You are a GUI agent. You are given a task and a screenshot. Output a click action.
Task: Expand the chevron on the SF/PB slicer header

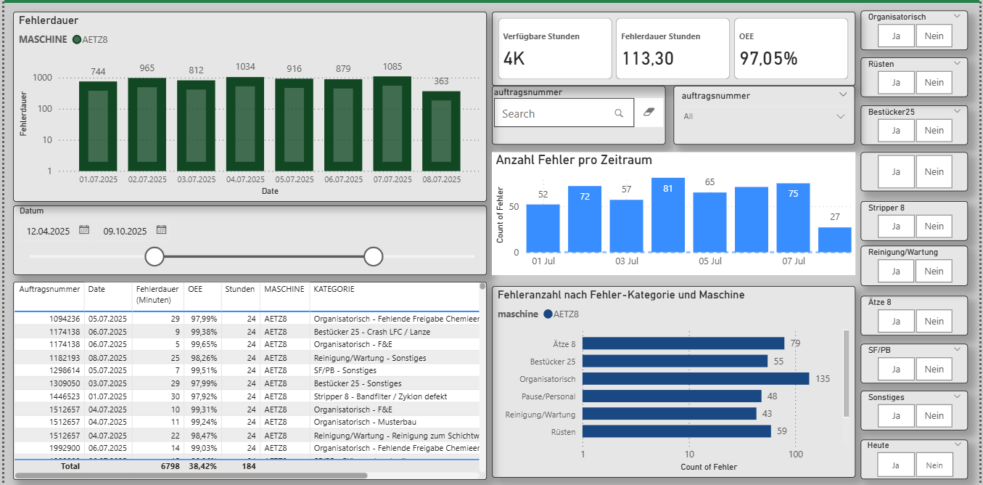click(957, 349)
